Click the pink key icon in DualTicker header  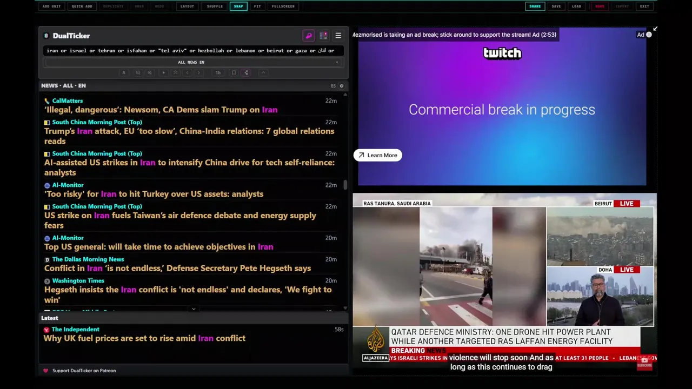(309, 36)
